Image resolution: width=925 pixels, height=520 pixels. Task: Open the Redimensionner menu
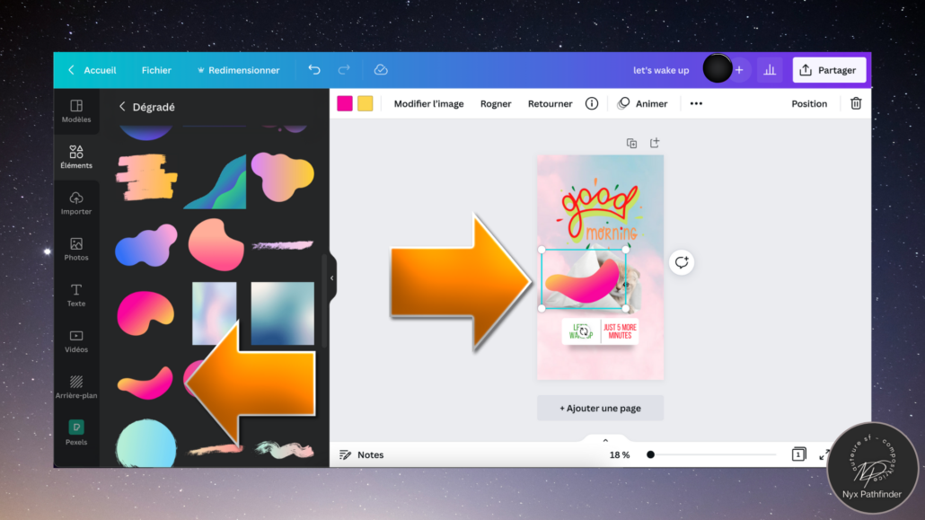coord(238,70)
